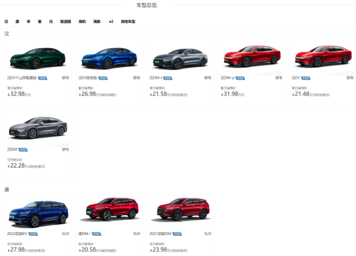Open the red 汉DM-p car image
356x256 pixels.
tap(252, 56)
